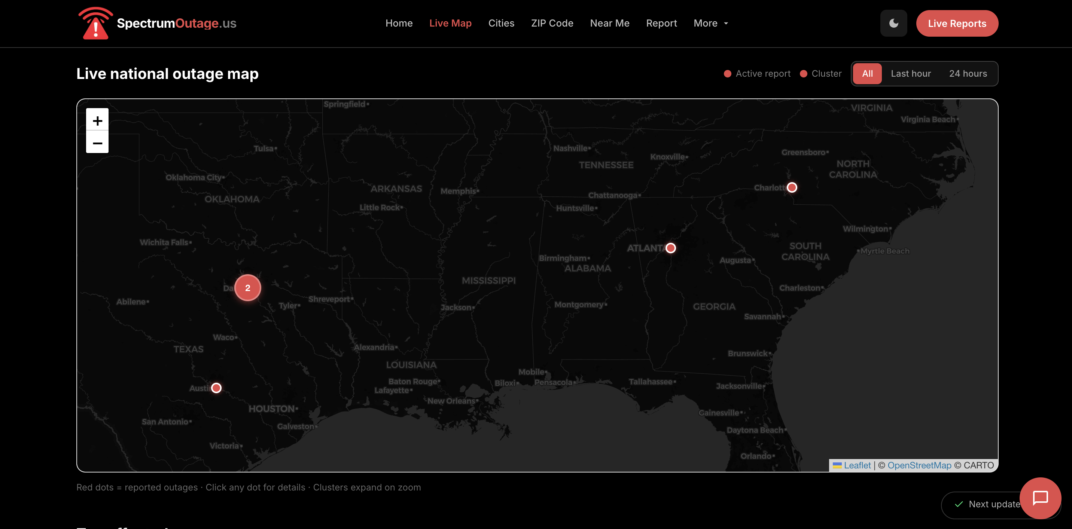This screenshot has width=1072, height=529.
Task: Open the OpenStreetMap attribution link
Action: (919, 465)
